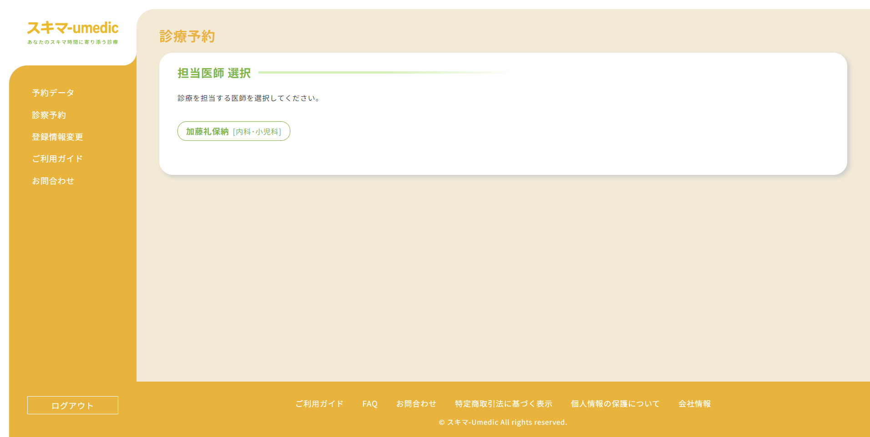Click the copyright notice in the footer
The image size is (870, 437).
coord(502,422)
